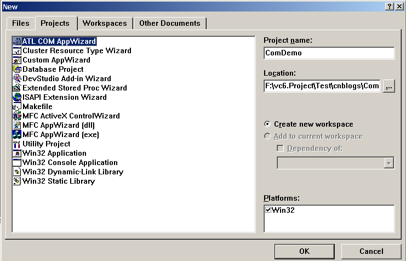Screen dimensions: 406x261
Task: Click the Win32 Console Application icon
Action: coord(17,162)
